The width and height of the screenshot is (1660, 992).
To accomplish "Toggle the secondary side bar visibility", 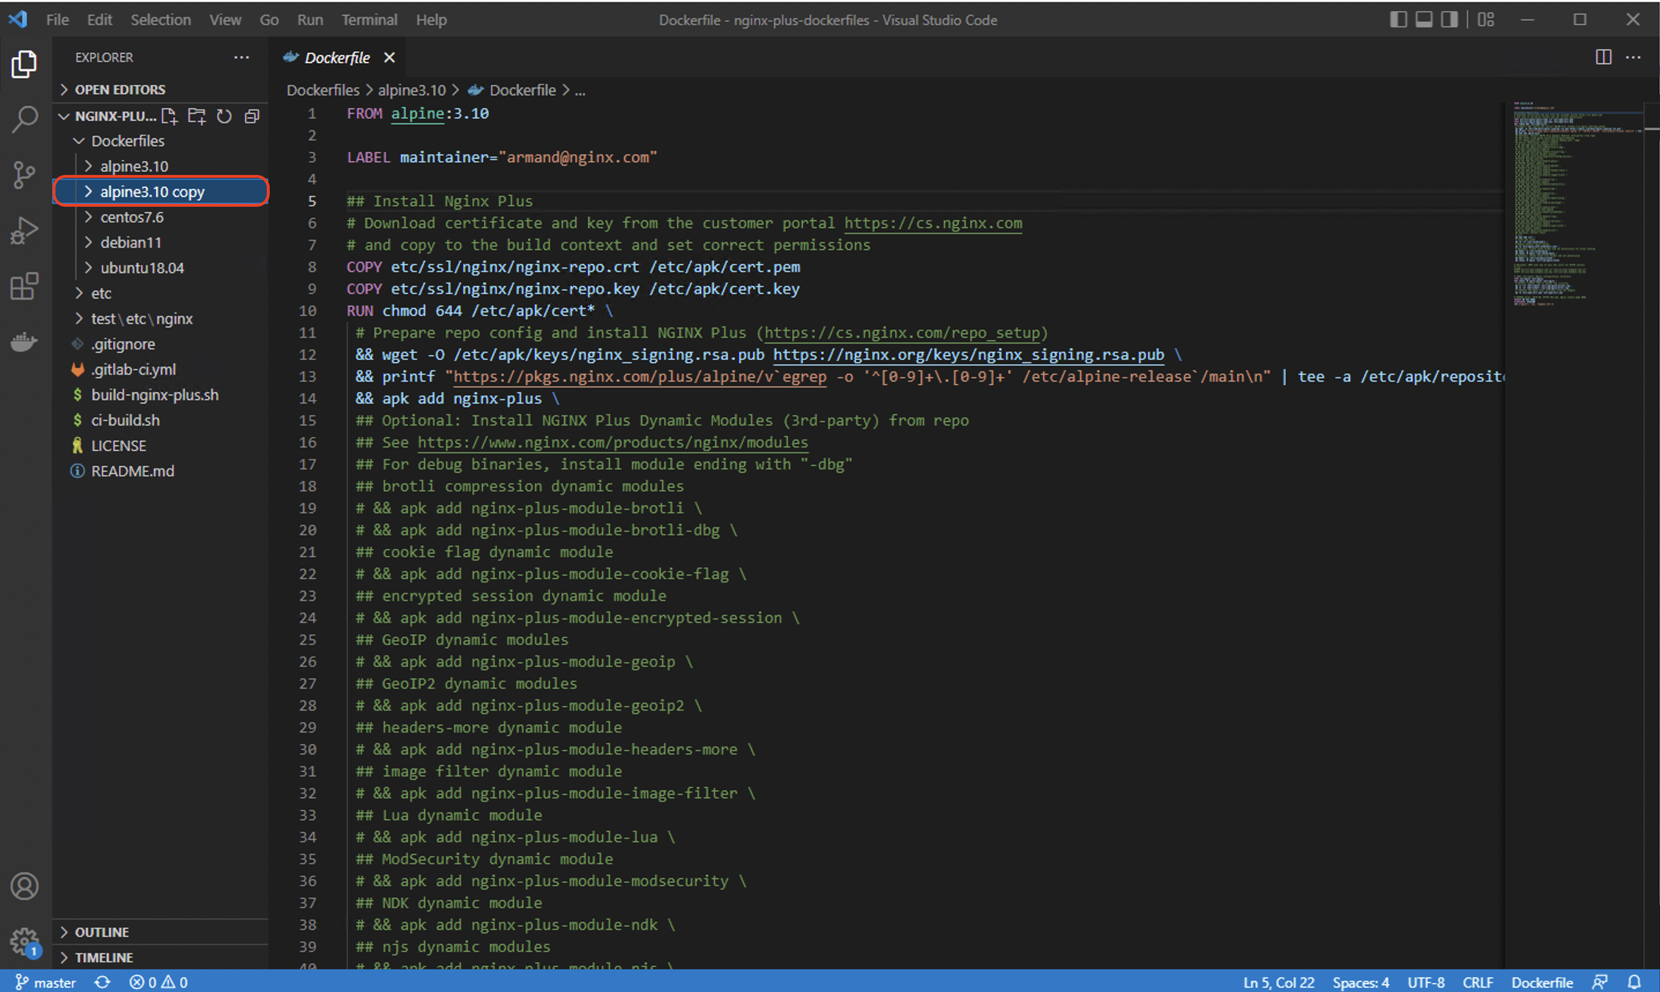I will [x=1449, y=20].
